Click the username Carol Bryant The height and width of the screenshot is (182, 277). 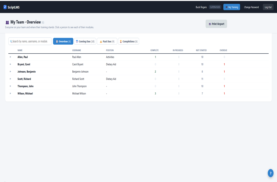tap(78, 64)
